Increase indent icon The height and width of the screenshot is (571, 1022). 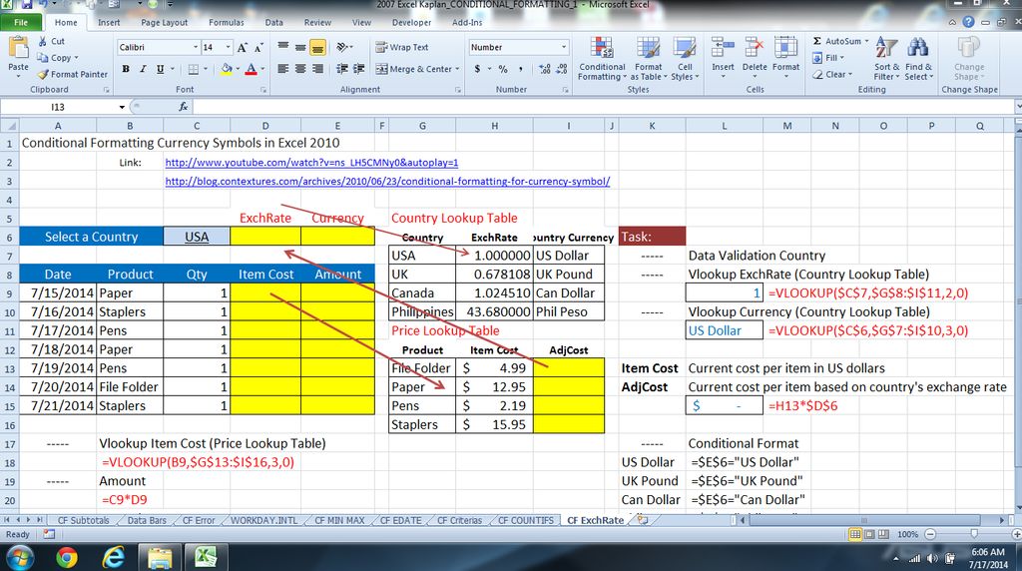pos(358,69)
